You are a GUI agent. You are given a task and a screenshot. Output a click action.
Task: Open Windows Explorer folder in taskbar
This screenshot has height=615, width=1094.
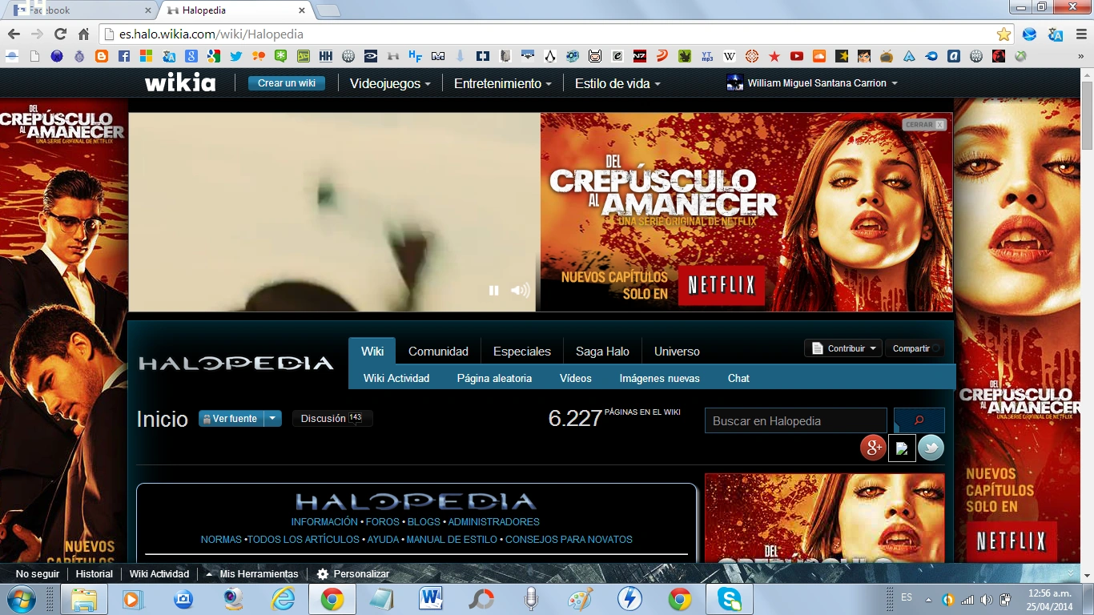84,599
